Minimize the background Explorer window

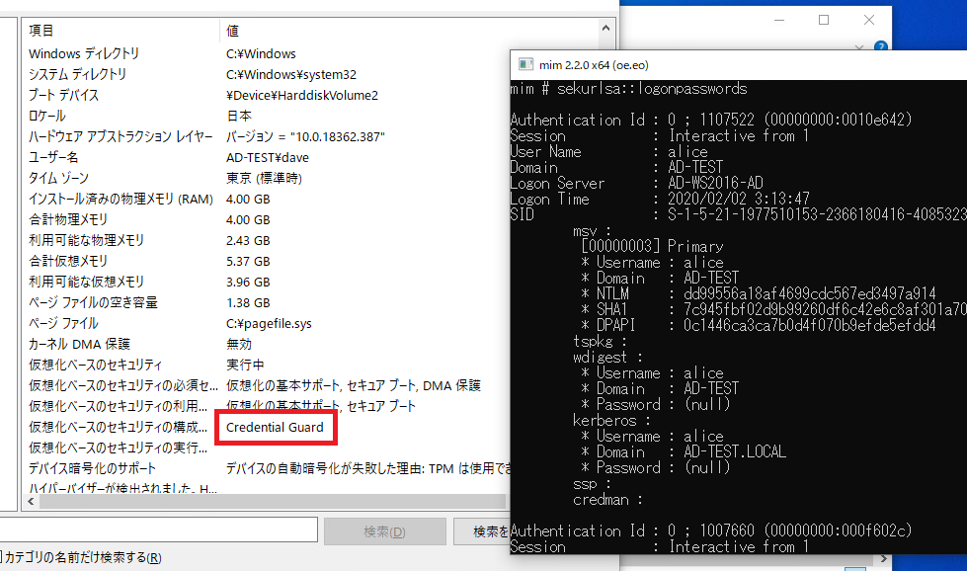coord(779,20)
